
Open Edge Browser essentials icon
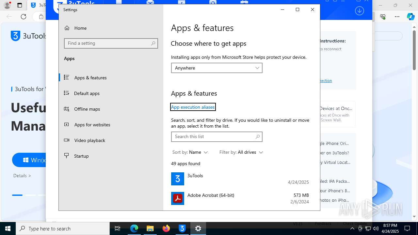coord(383,17)
